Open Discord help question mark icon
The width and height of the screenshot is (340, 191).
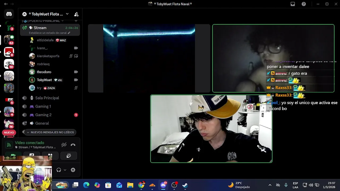click(304, 4)
